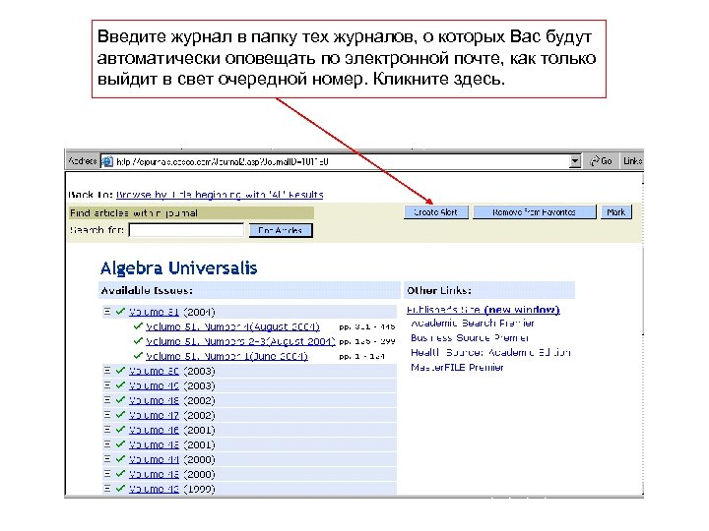Click the Algebra Universalis journal title
This screenshot has height=531, width=709.
click(178, 268)
